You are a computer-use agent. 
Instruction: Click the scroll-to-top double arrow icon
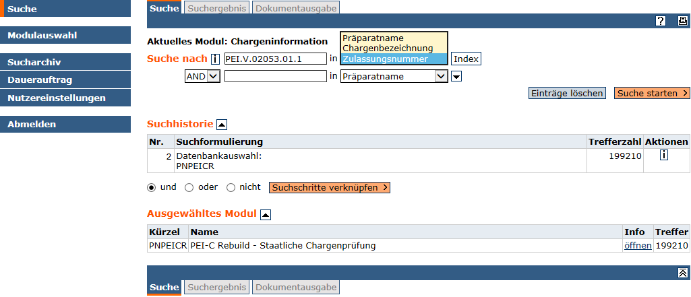coord(682,273)
